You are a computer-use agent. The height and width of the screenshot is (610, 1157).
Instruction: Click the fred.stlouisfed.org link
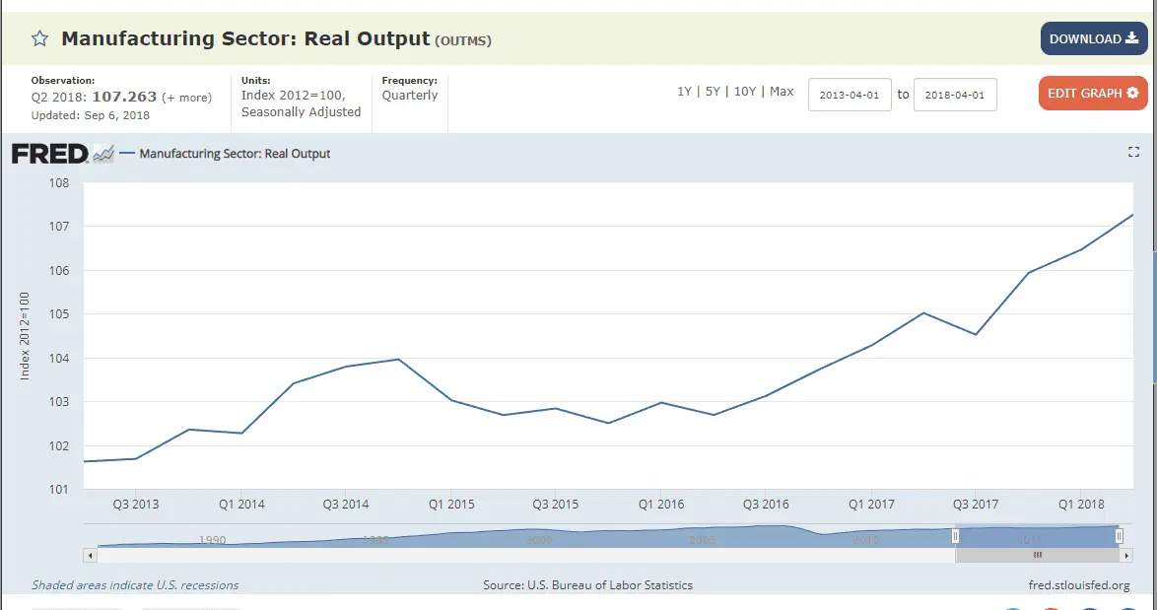pos(1079,585)
